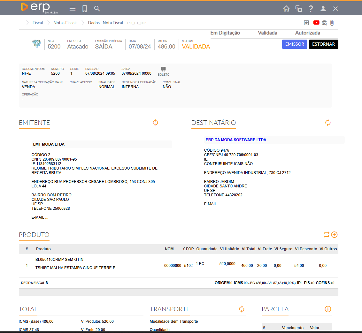
Task: Click the EMISSOR button
Action: [294, 44]
